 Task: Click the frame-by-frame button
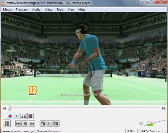coord(30,116)
